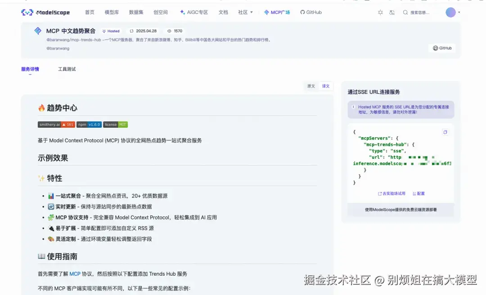Click the language switch icon near search
This screenshot has width=486, height=295.
pyautogui.click(x=391, y=12)
